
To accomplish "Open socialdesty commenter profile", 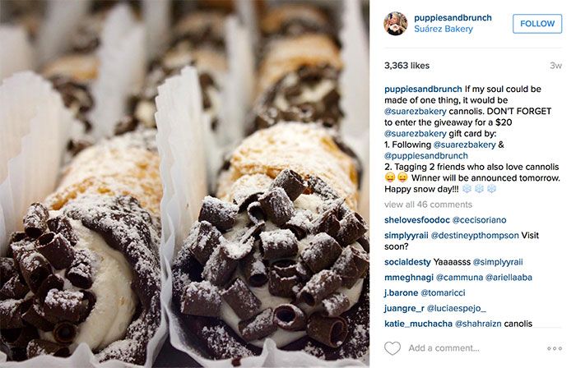I will coord(407,262).
